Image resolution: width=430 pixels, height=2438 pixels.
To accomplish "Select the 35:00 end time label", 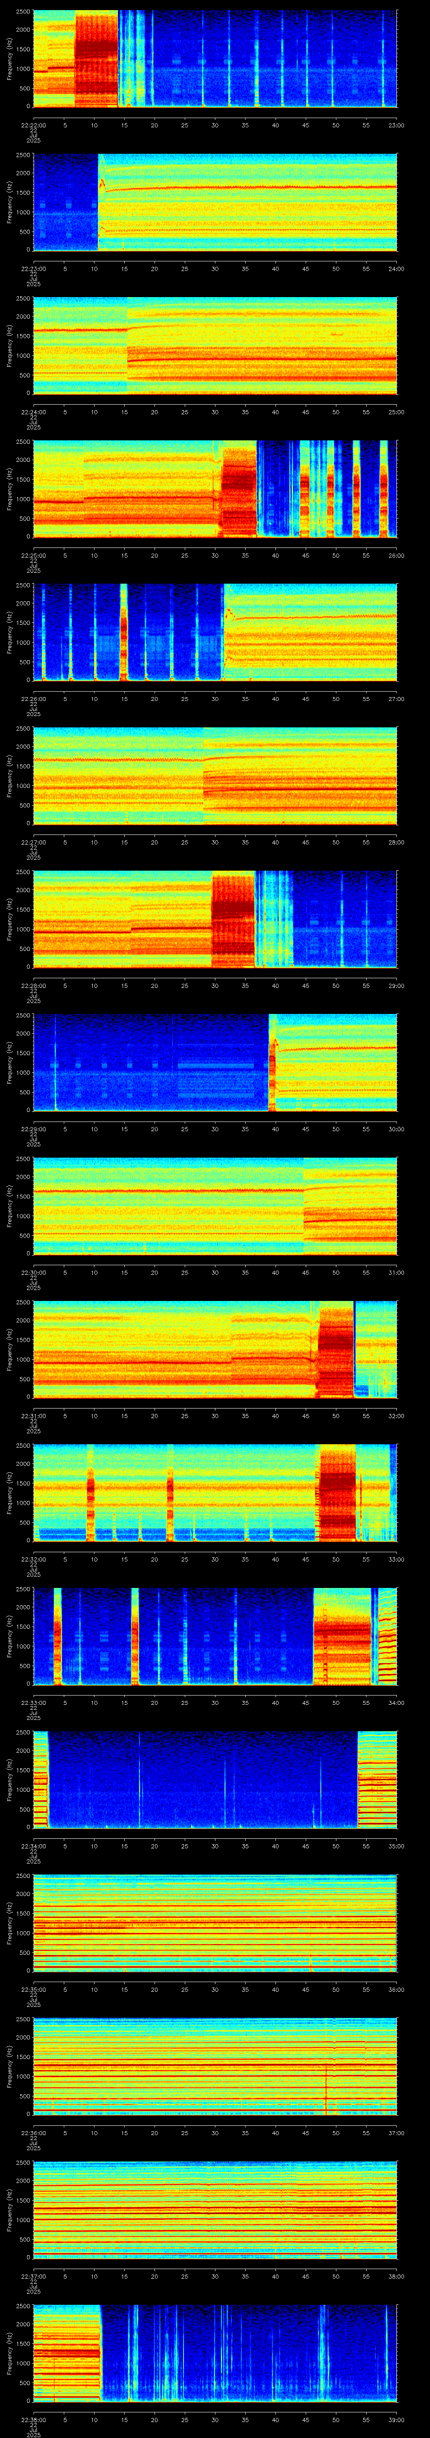I will pyautogui.click(x=396, y=1846).
